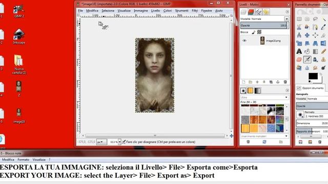Viewport: 328px width, 184px height.
Task: Open the File menu in GIMP
Action: click(x=80, y=11)
